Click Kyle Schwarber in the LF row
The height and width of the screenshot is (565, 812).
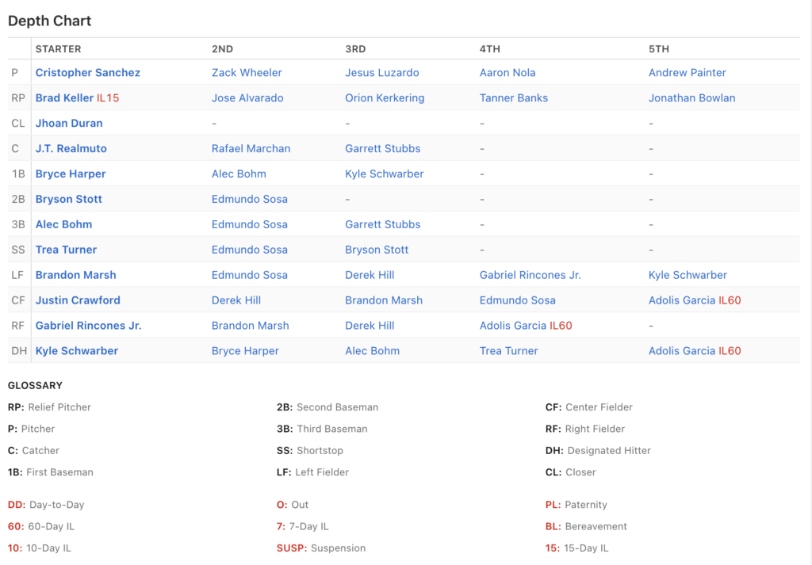[x=688, y=275]
